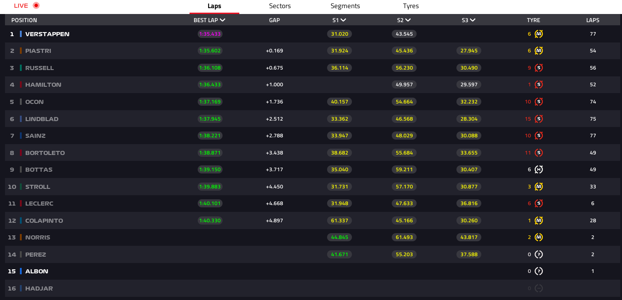Click Verstappen's medium tyre icon

(538, 34)
